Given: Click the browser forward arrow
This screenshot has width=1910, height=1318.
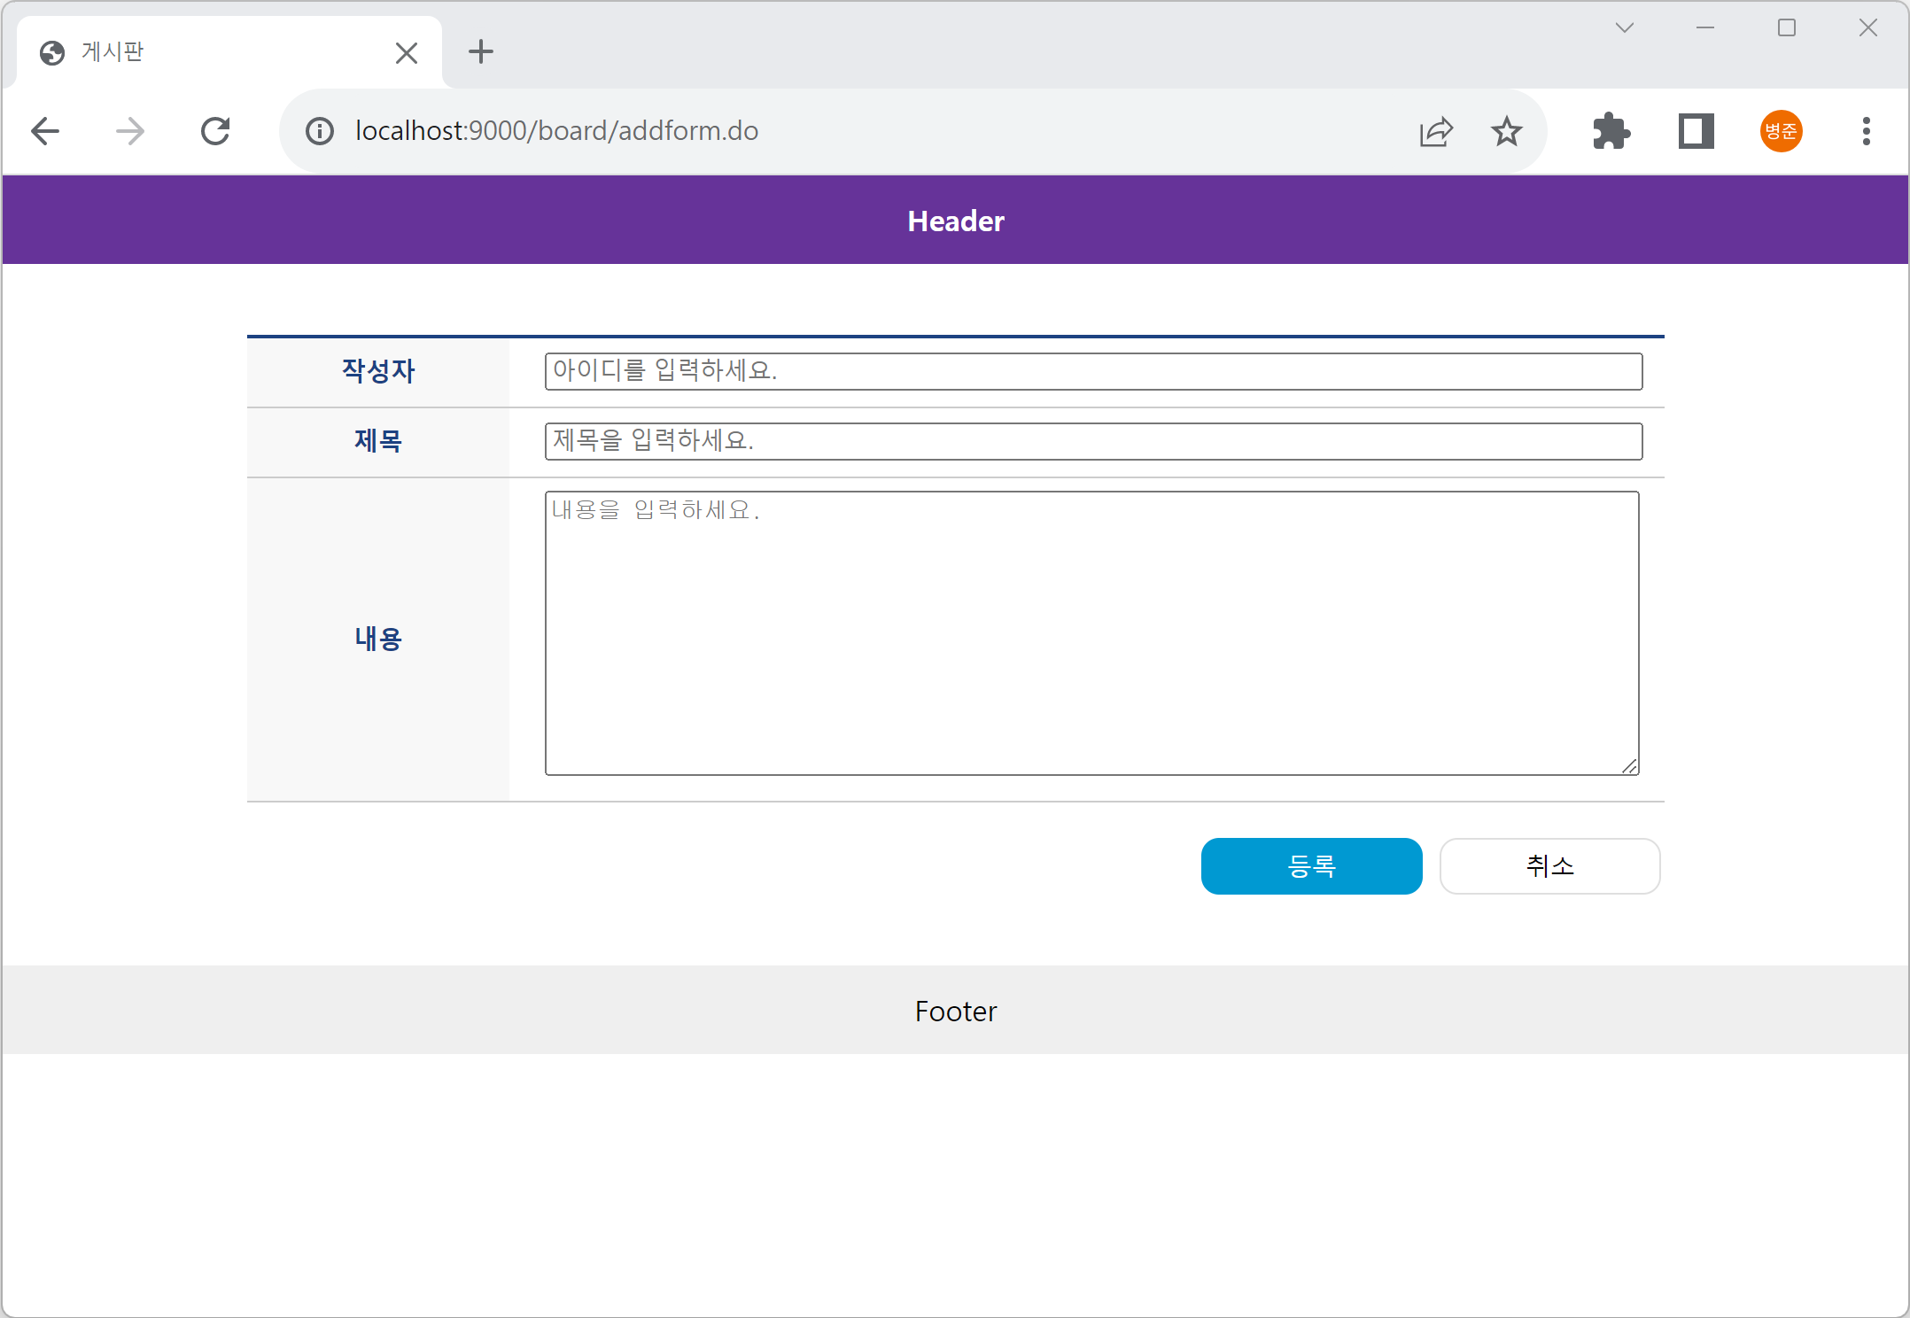Looking at the screenshot, I should [130, 131].
